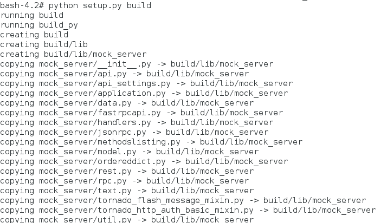Click the util.py filename on last line
This screenshot has height=223, width=387.
tap(115, 219)
